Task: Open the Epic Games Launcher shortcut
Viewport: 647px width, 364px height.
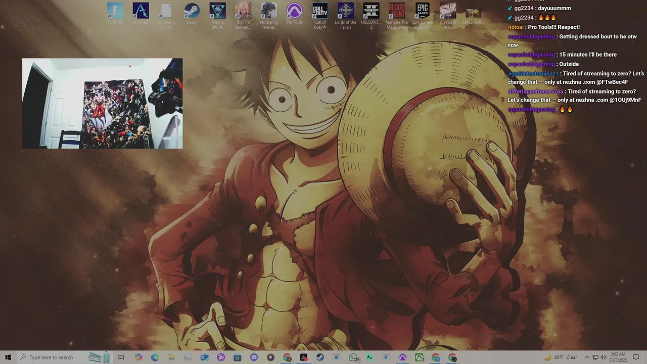Action: point(422,16)
